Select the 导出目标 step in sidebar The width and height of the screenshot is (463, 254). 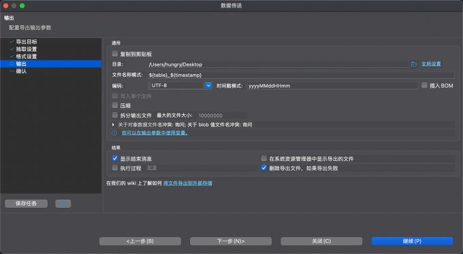(51, 41)
